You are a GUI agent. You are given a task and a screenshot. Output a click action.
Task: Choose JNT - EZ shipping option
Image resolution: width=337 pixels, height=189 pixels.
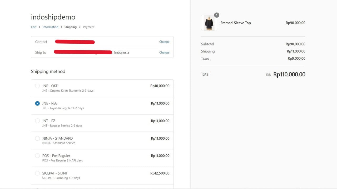pos(37,121)
